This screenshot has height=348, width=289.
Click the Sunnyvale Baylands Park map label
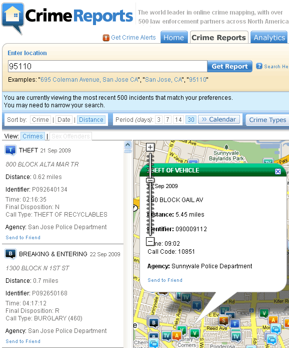(x=226, y=155)
